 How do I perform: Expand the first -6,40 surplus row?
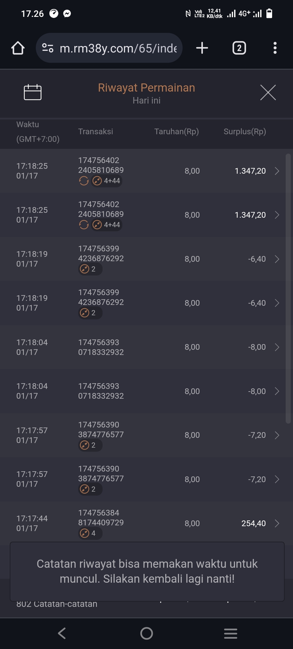pos(277,259)
